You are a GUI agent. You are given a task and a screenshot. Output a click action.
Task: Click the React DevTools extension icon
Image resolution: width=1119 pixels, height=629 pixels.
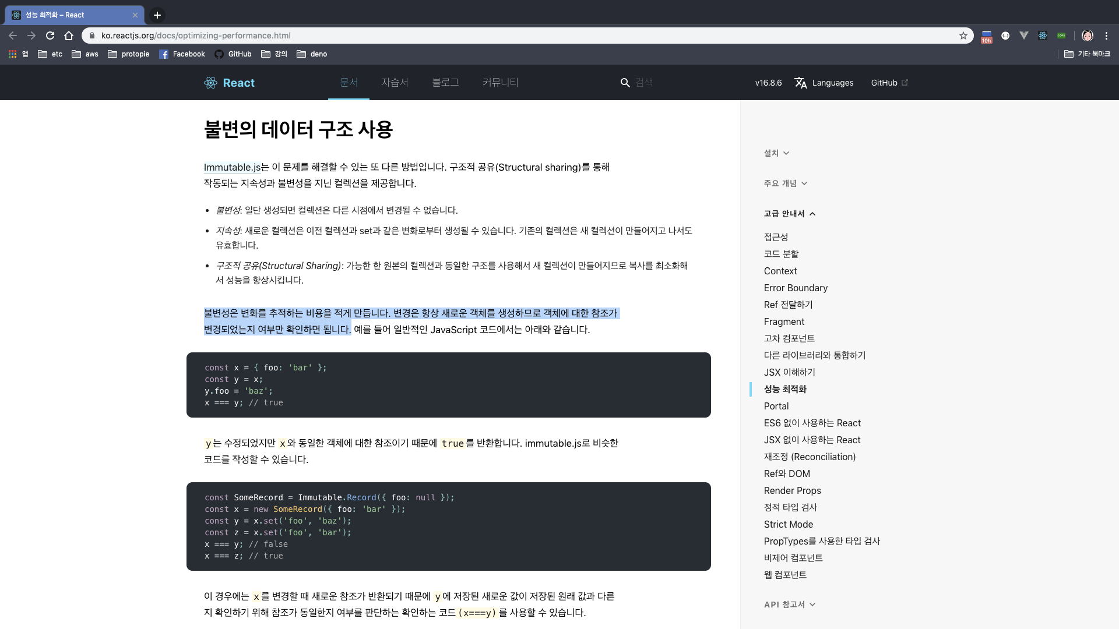point(1042,36)
